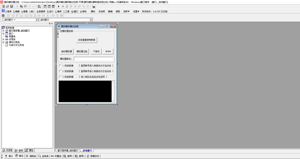Image resolution: width=300 pixels, height=159 pixels.
Task: Expand the 窗口 tree node
Action: coord(3,33)
